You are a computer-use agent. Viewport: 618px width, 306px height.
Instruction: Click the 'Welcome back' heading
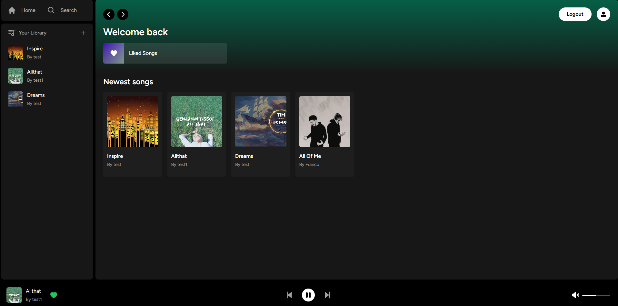[135, 32]
